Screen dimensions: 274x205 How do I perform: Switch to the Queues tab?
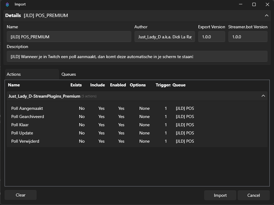coord(69,74)
